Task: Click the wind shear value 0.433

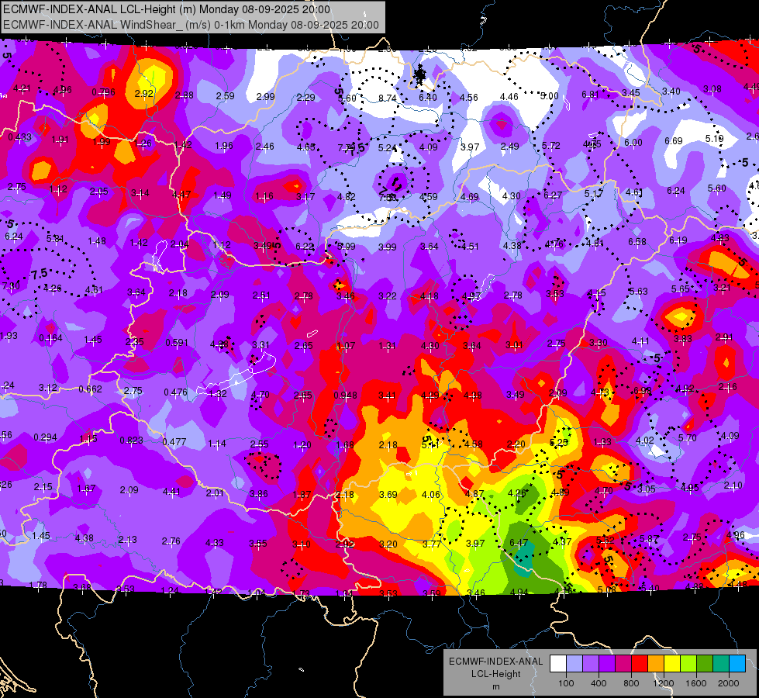Action: click(20, 137)
